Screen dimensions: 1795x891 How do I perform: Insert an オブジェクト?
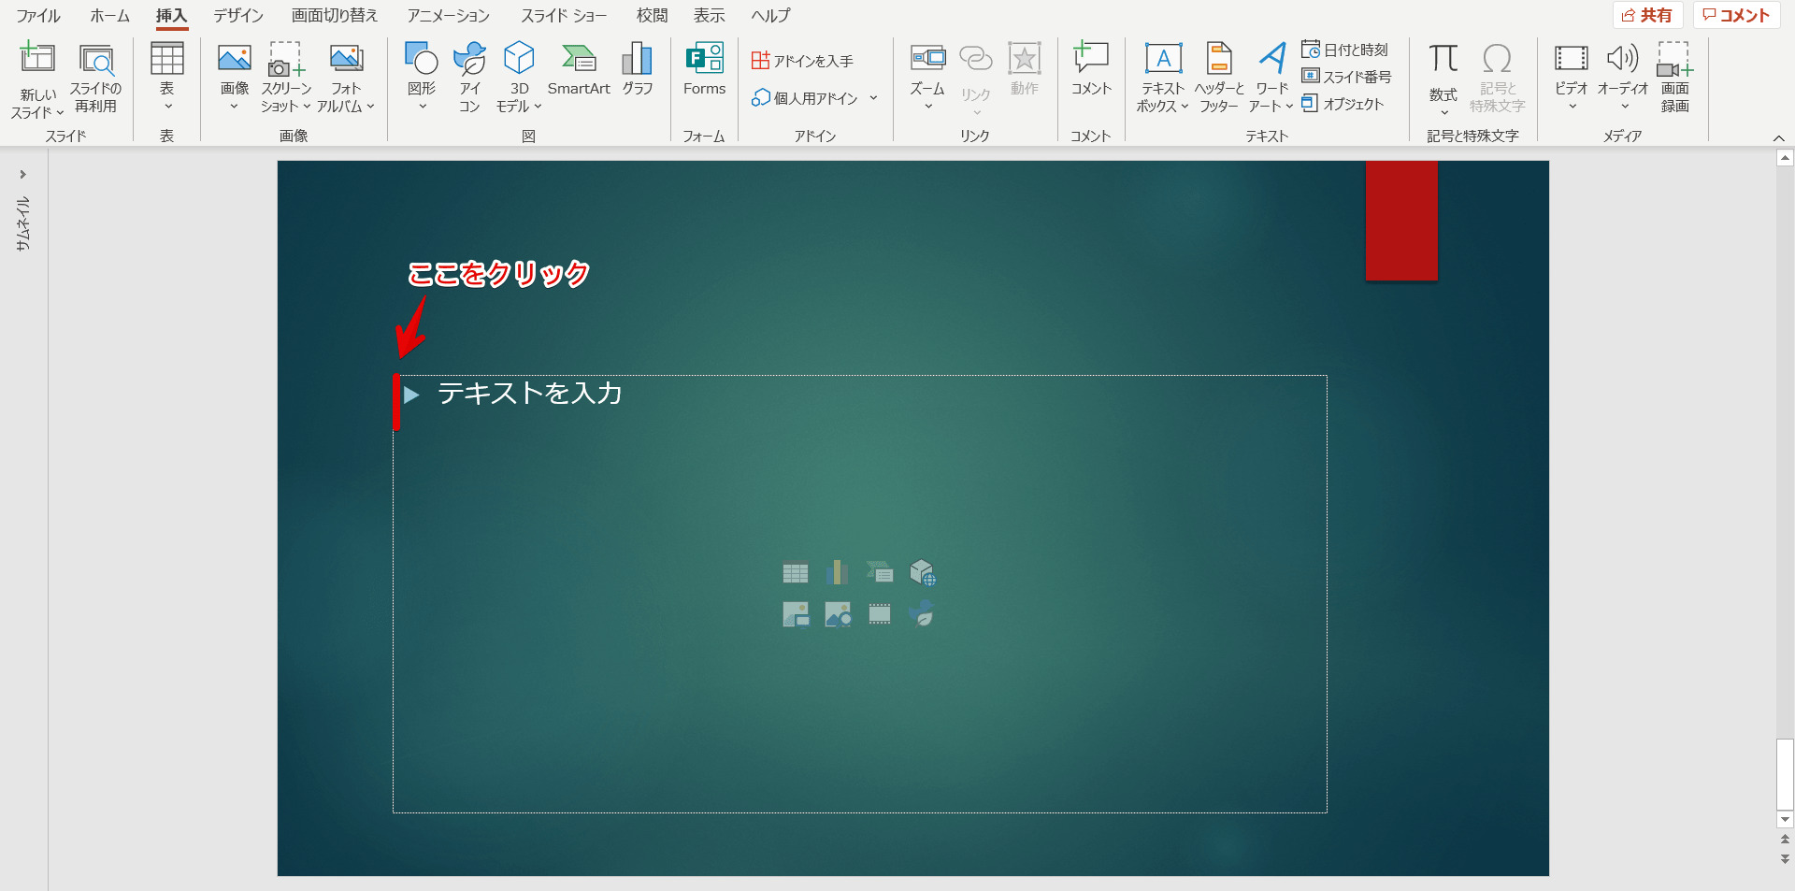click(x=1343, y=104)
